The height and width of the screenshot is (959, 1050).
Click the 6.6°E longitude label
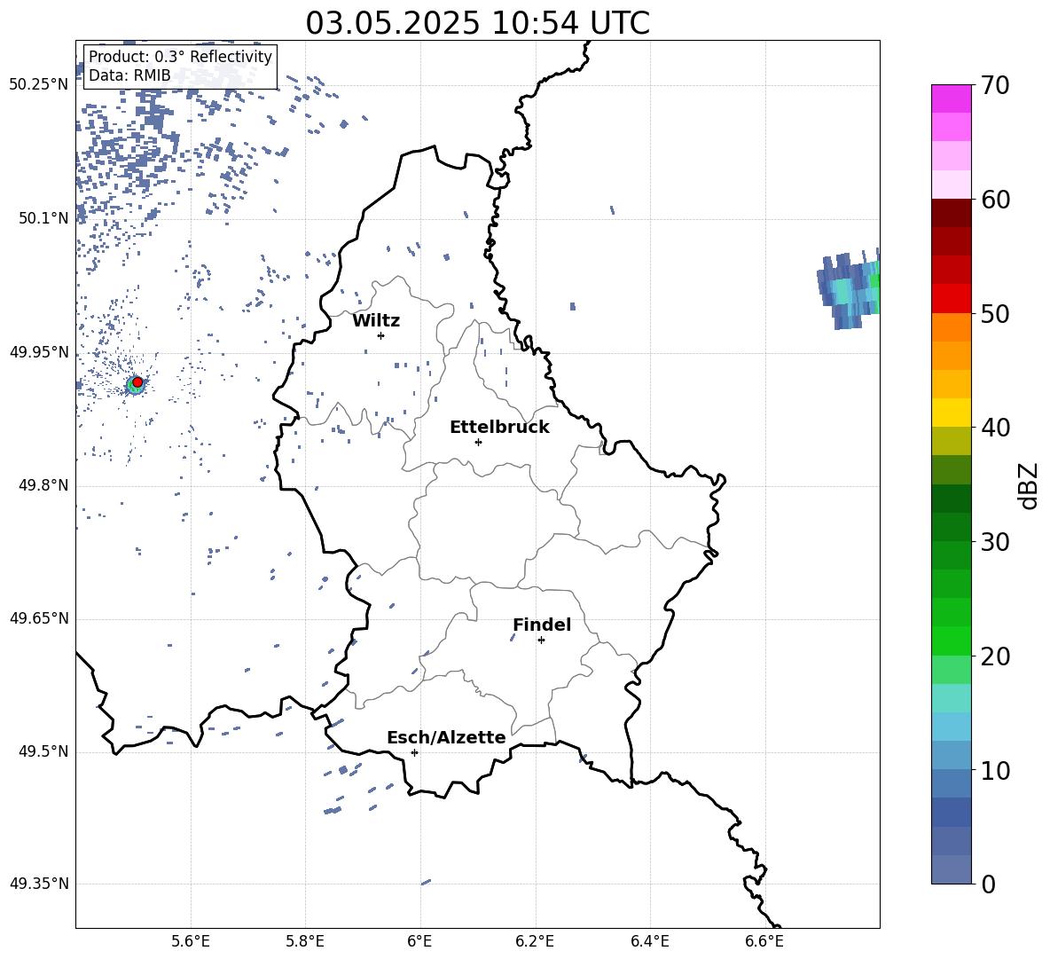pos(764,941)
